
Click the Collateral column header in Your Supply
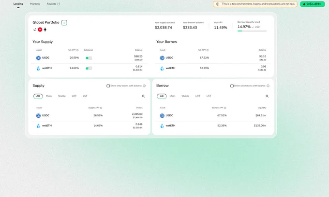tap(88, 50)
